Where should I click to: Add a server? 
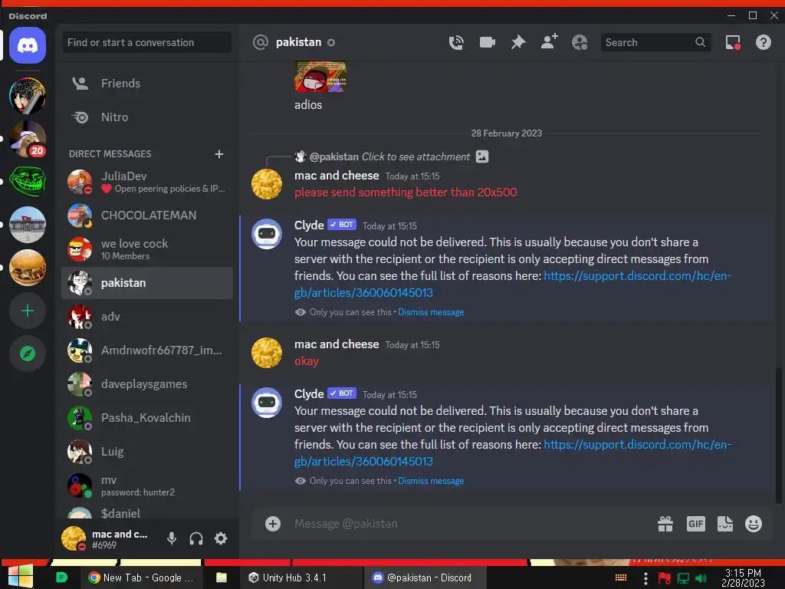click(28, 311)
